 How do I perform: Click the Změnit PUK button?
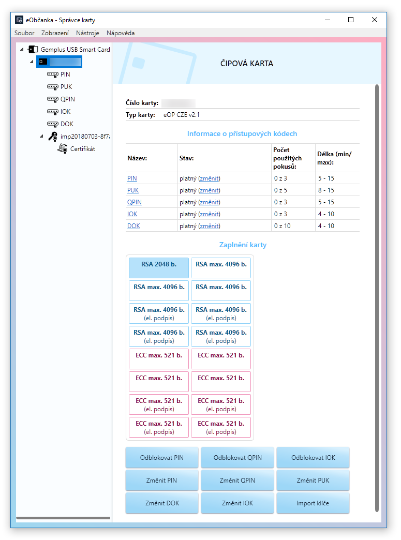[x=313, y=481]
